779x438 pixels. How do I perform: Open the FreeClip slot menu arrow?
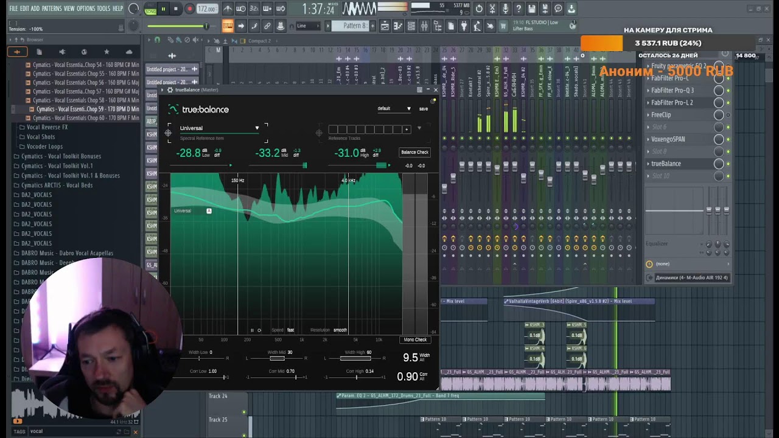coord(648,115)
